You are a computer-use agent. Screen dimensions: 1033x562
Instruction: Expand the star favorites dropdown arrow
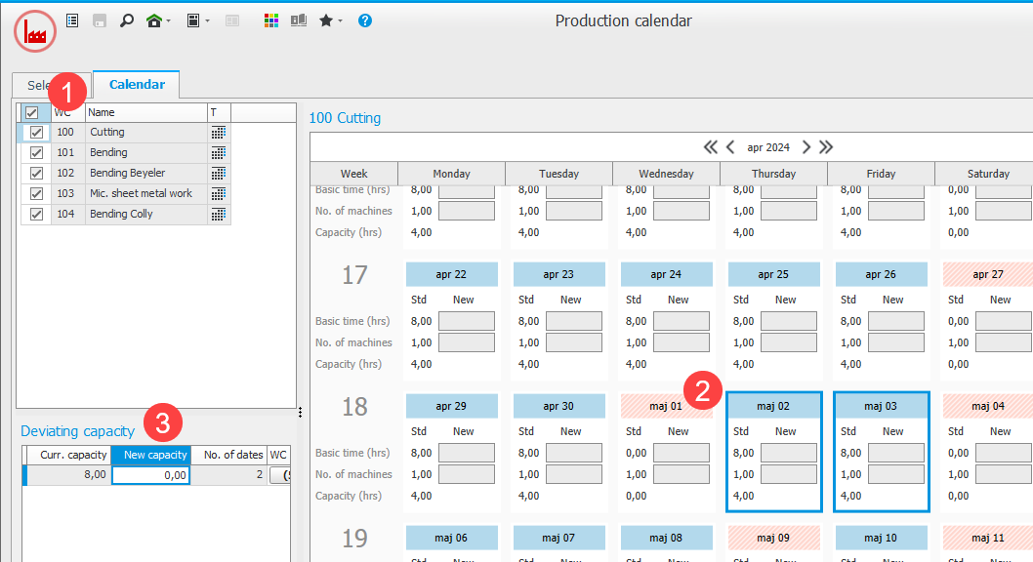click(340, 21)
